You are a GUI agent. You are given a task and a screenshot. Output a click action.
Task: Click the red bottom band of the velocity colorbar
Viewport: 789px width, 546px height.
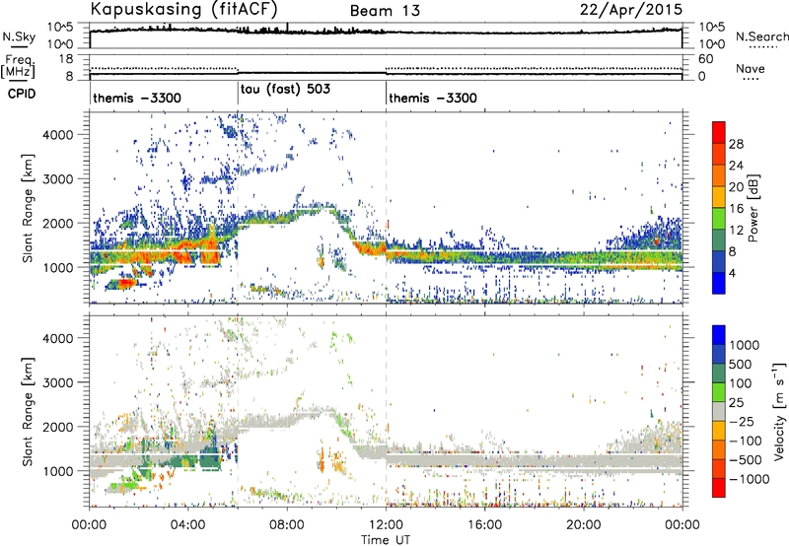tap(719, 488)
